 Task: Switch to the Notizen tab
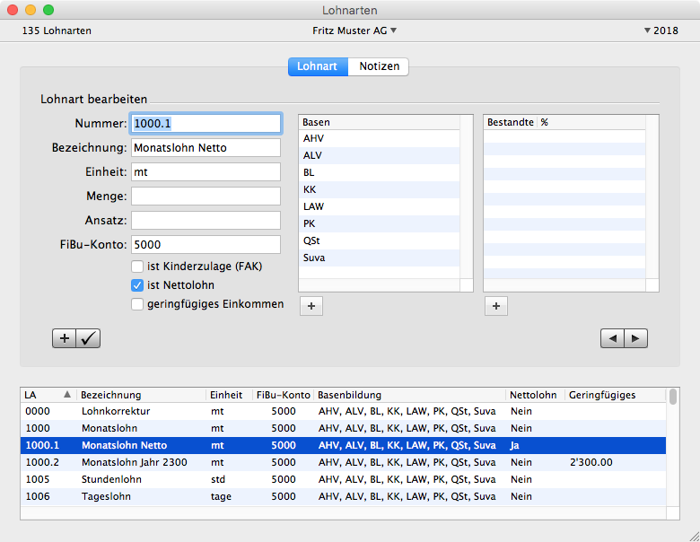pyautogui.click(x=379, y=66)
